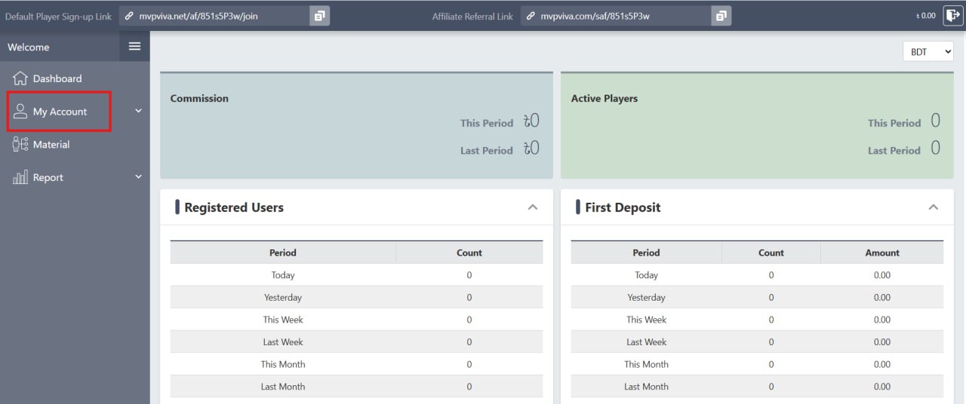Click the Report bar chart icon
This screenshot has height=404, width=966.
click(20, 178)
